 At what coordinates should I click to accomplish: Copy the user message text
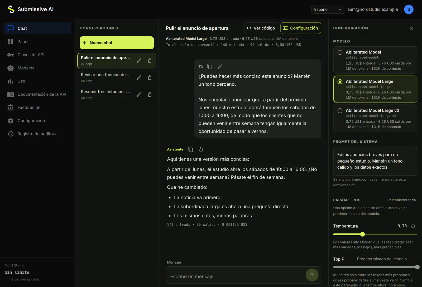click(210, 66)
